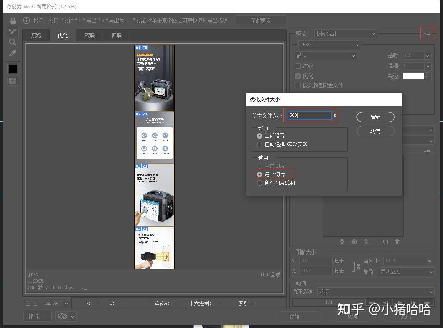Image resolution: width=443 pixels, height=328 pixels.
Task: Choose the Zoom magnifier tool
Action: tap(13, 42)
